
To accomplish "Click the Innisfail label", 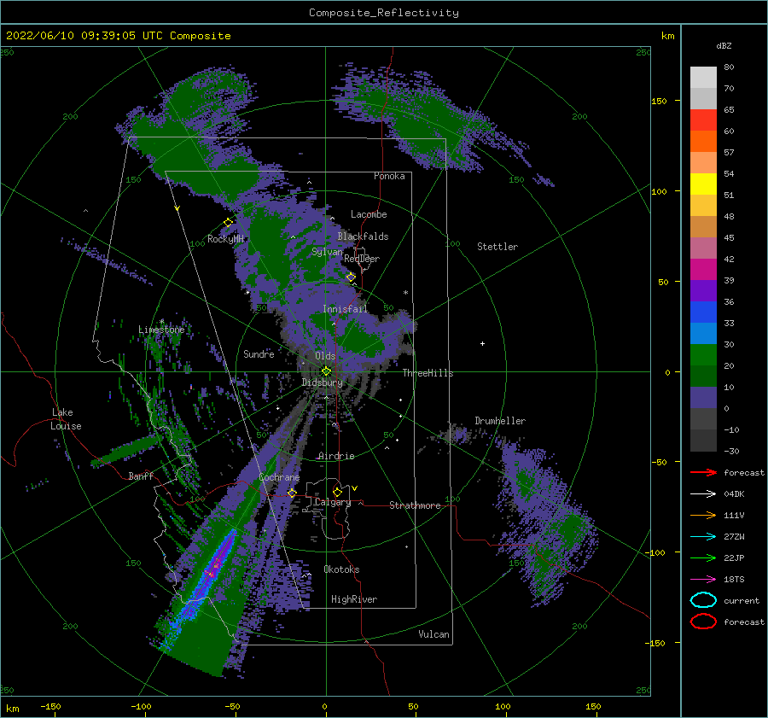I will pyautogui.click(x=345, y=309).
